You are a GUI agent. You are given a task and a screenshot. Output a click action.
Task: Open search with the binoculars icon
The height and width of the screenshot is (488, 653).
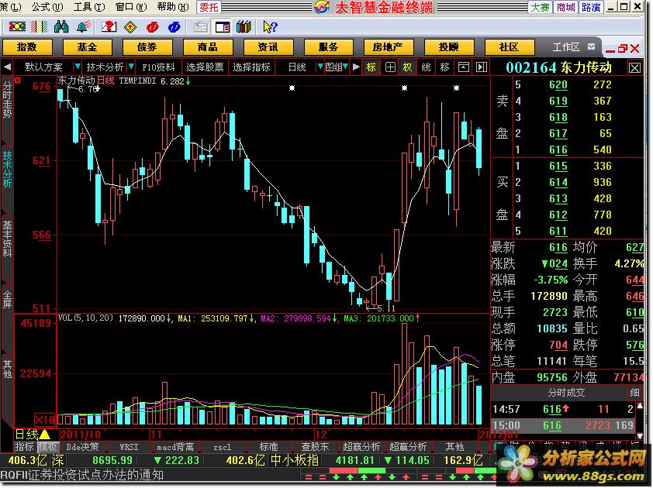tap(61, 27)
